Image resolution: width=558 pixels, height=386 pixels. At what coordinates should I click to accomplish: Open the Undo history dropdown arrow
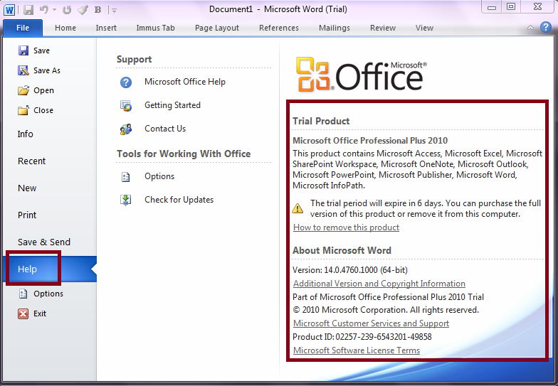pos(54,10)
